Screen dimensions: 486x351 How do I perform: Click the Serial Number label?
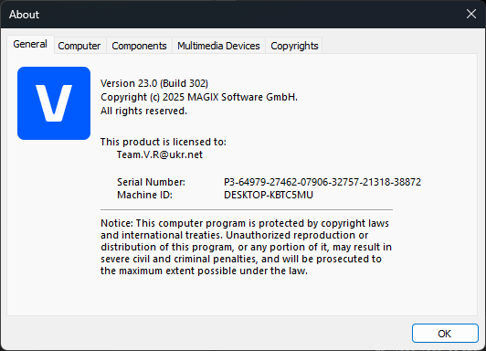click(x=151, y=182)
